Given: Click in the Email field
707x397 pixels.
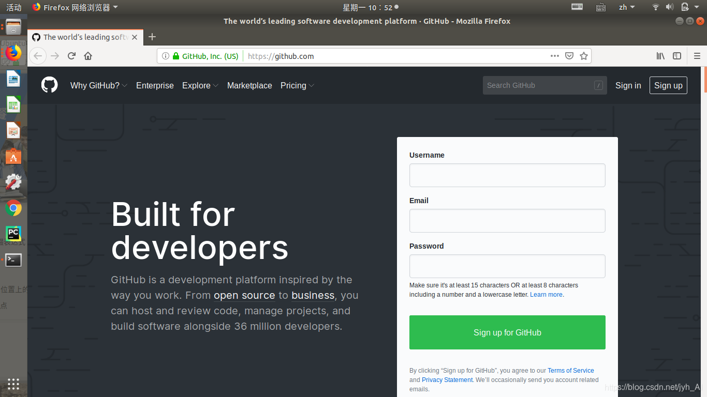Looking at the screenshot, I should 507,221.
